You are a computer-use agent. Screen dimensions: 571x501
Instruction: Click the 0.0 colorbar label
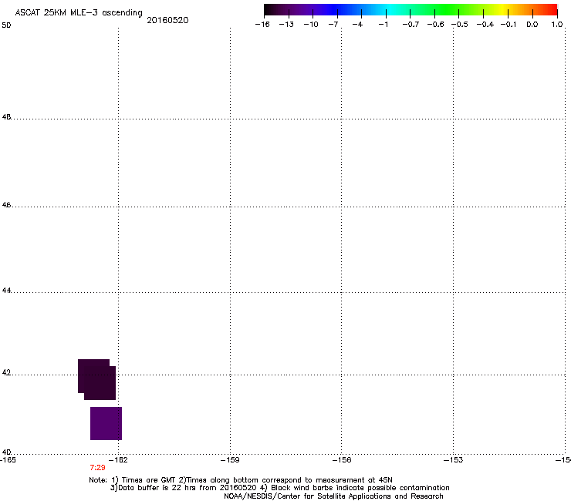(532, 25)
